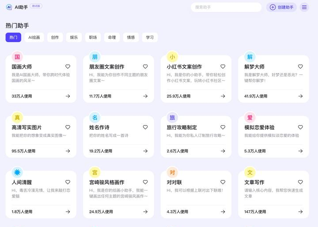Toggle favorite on 姓名作诗 card
Viewport: 318px width, 227px height.
click(145, 127)
